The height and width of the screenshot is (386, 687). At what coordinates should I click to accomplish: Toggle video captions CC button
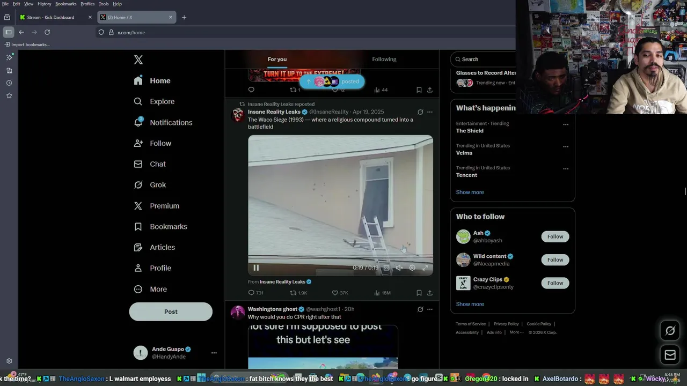(386, 268)
